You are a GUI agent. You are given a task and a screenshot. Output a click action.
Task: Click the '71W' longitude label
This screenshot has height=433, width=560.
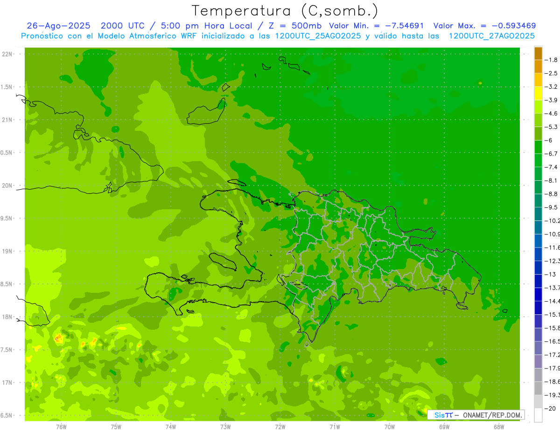(x=335, y=426)
